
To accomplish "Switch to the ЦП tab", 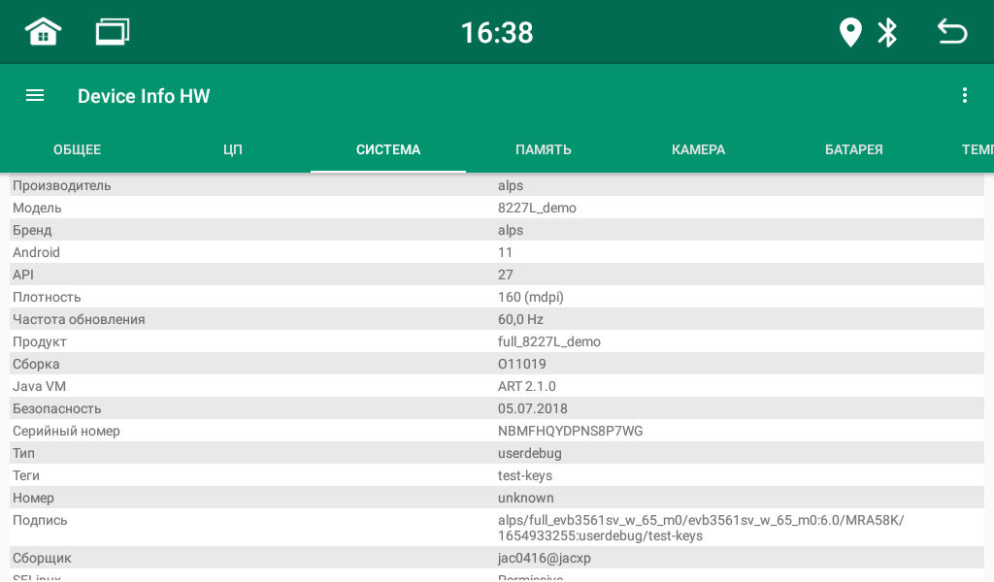I will (x=233, y=149).
